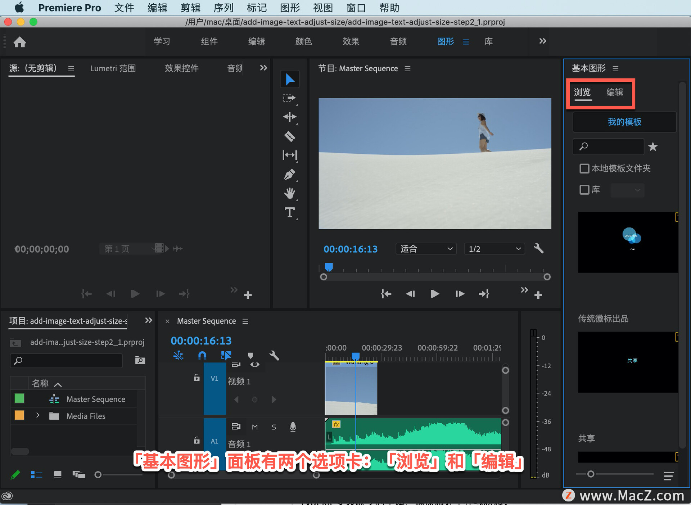Screen dimensions: 691x505
Task: Sort Project items by 名称 column
Action: (40, 383)
